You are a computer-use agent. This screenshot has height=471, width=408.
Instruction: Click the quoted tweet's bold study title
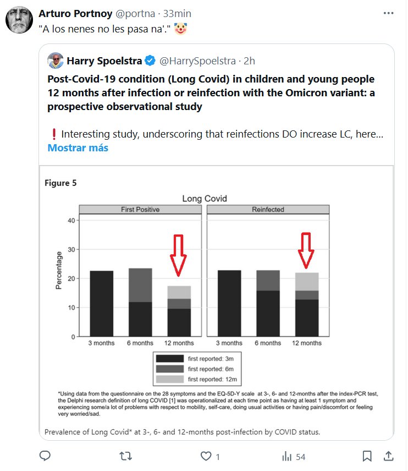pos(211,93)
